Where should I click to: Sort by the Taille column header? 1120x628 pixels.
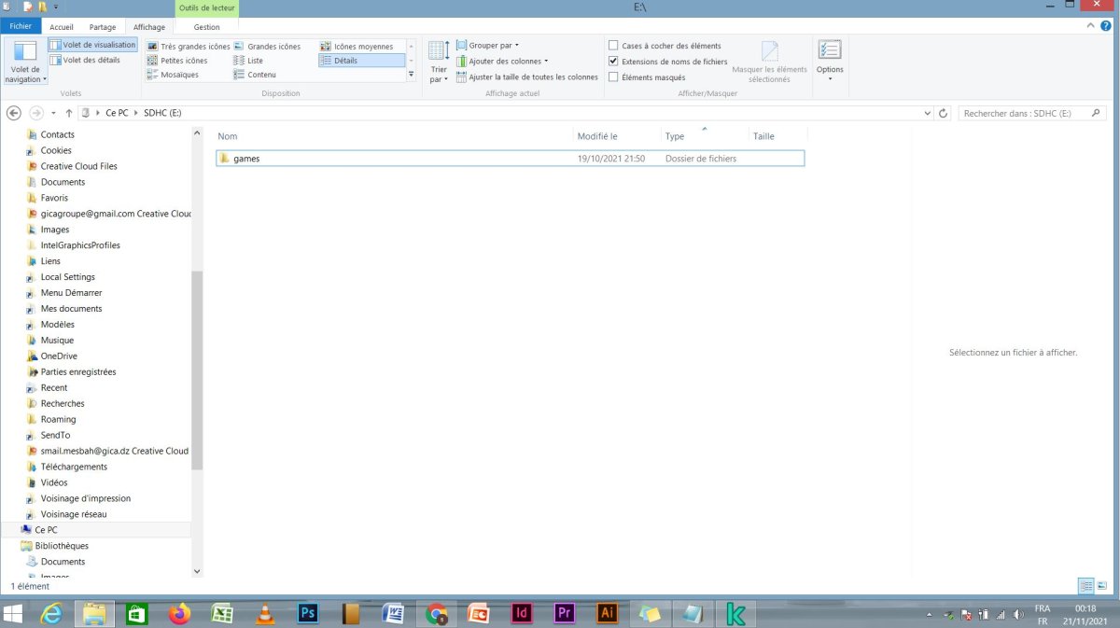point(777,136)
